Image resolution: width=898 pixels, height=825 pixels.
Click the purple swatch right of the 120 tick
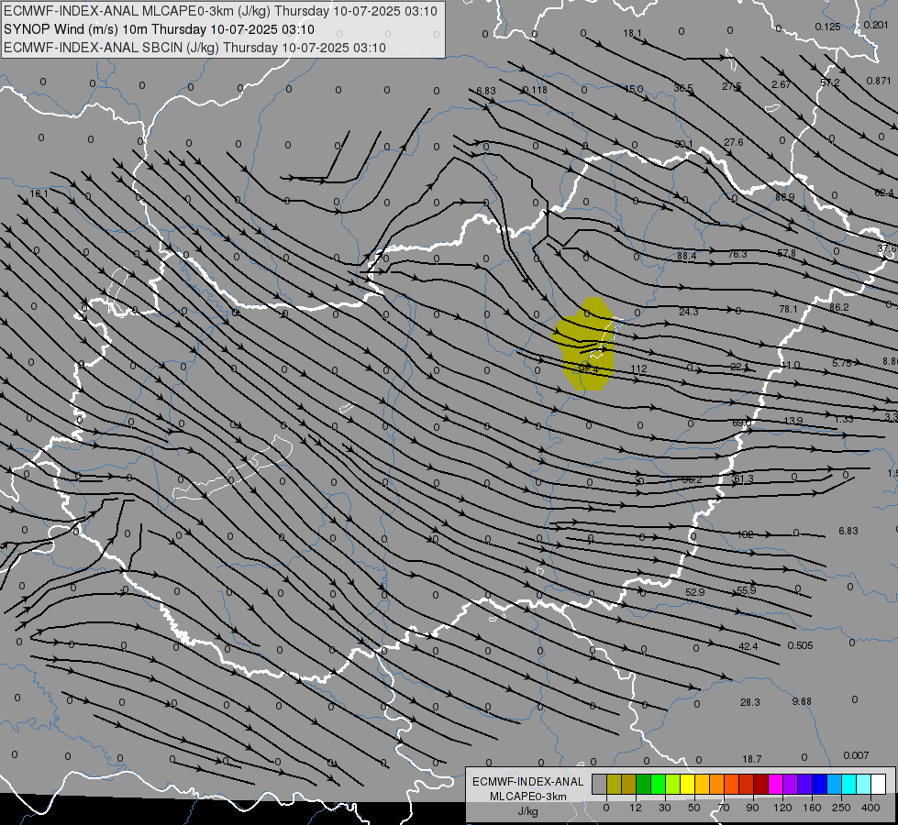pyautogui.click(x=791, y=784)
